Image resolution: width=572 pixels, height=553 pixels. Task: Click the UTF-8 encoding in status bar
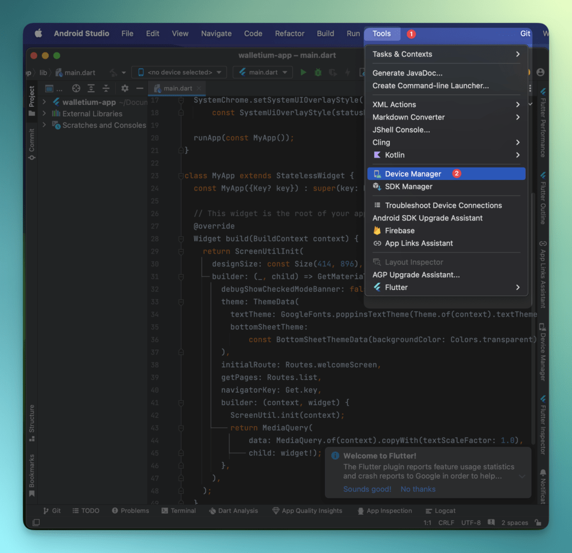click(x=470, y=523)
